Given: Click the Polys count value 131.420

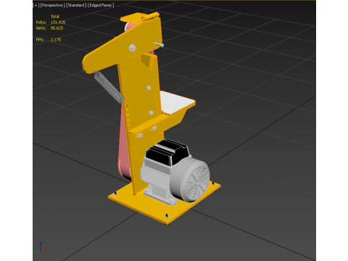Looking at the screenshot, I should click(58, 22).
